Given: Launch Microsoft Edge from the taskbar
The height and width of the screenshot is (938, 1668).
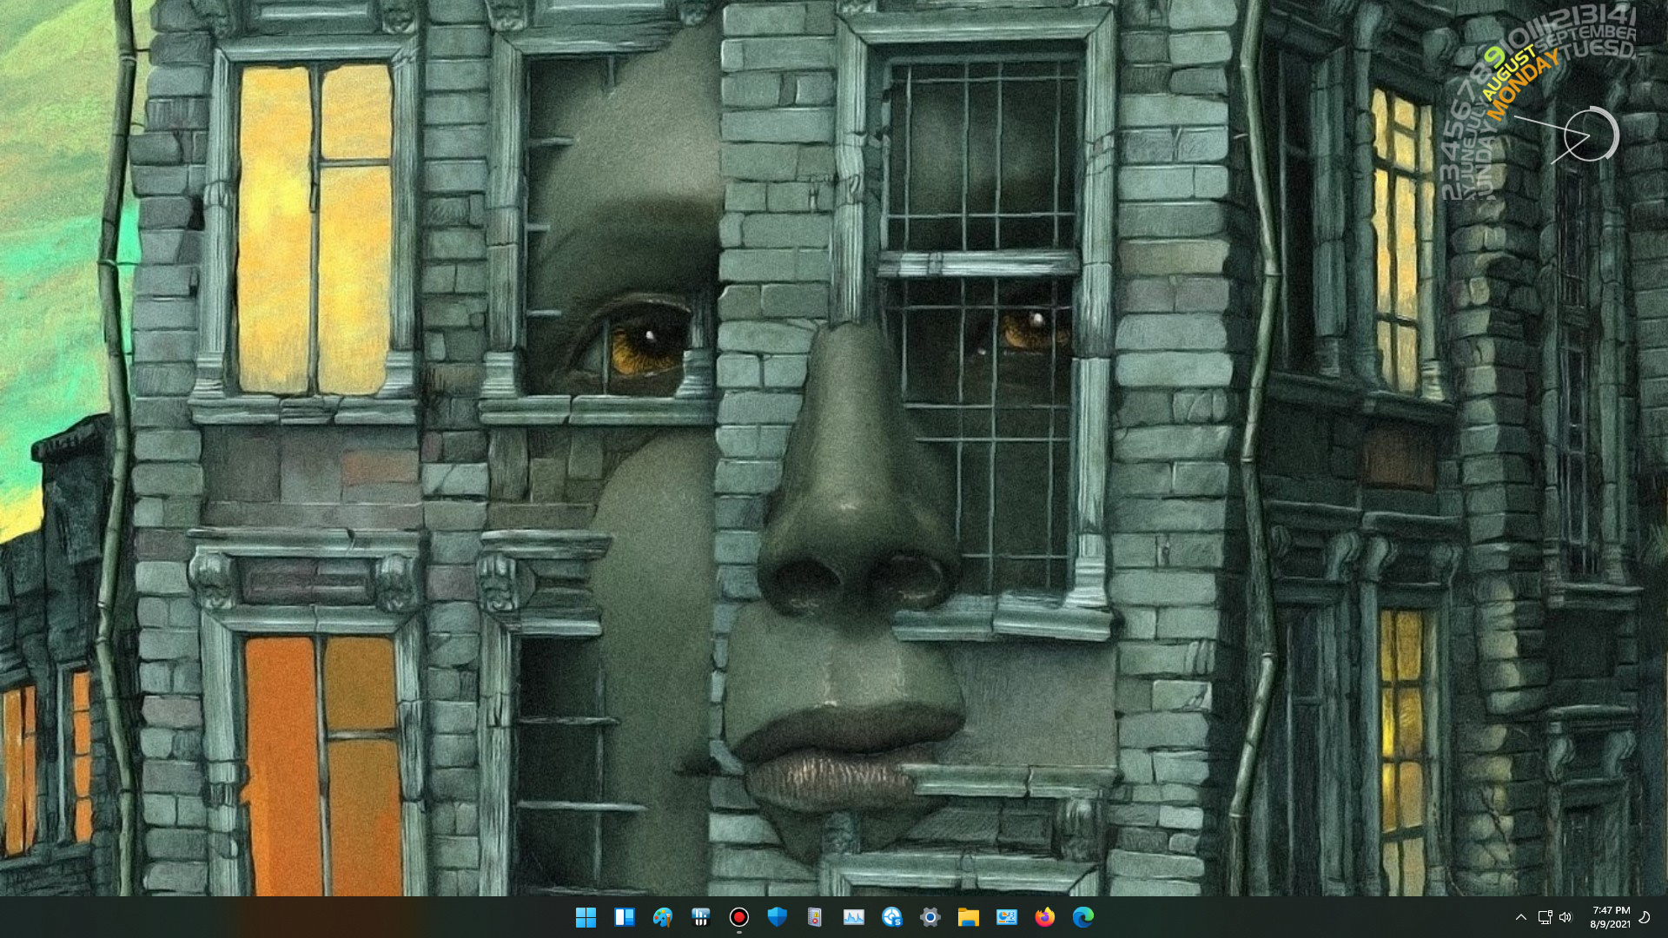Looking at the screenshot, I should point(1082,917).
